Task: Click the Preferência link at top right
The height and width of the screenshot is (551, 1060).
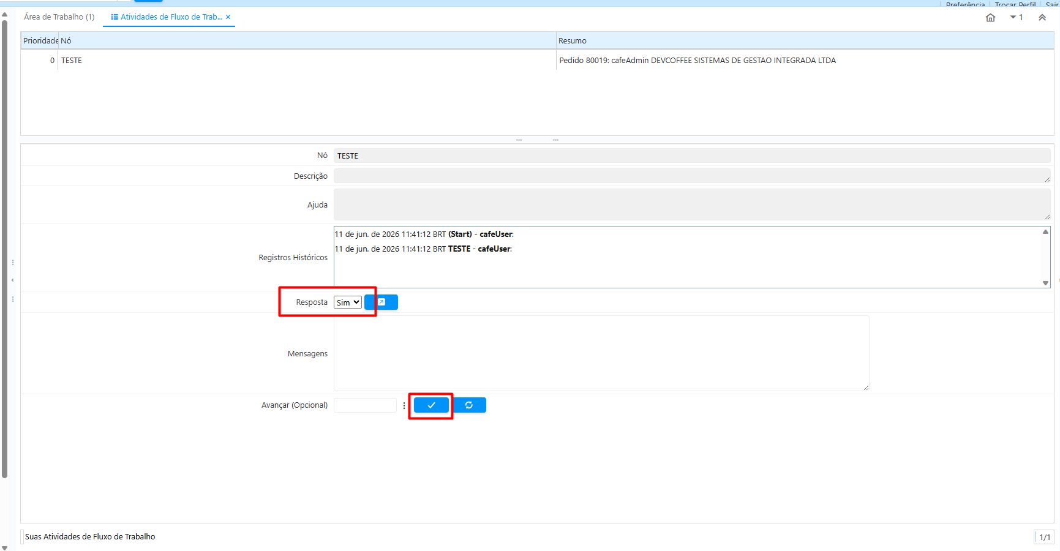Action: pyautogui.click(x=965, y=4)
